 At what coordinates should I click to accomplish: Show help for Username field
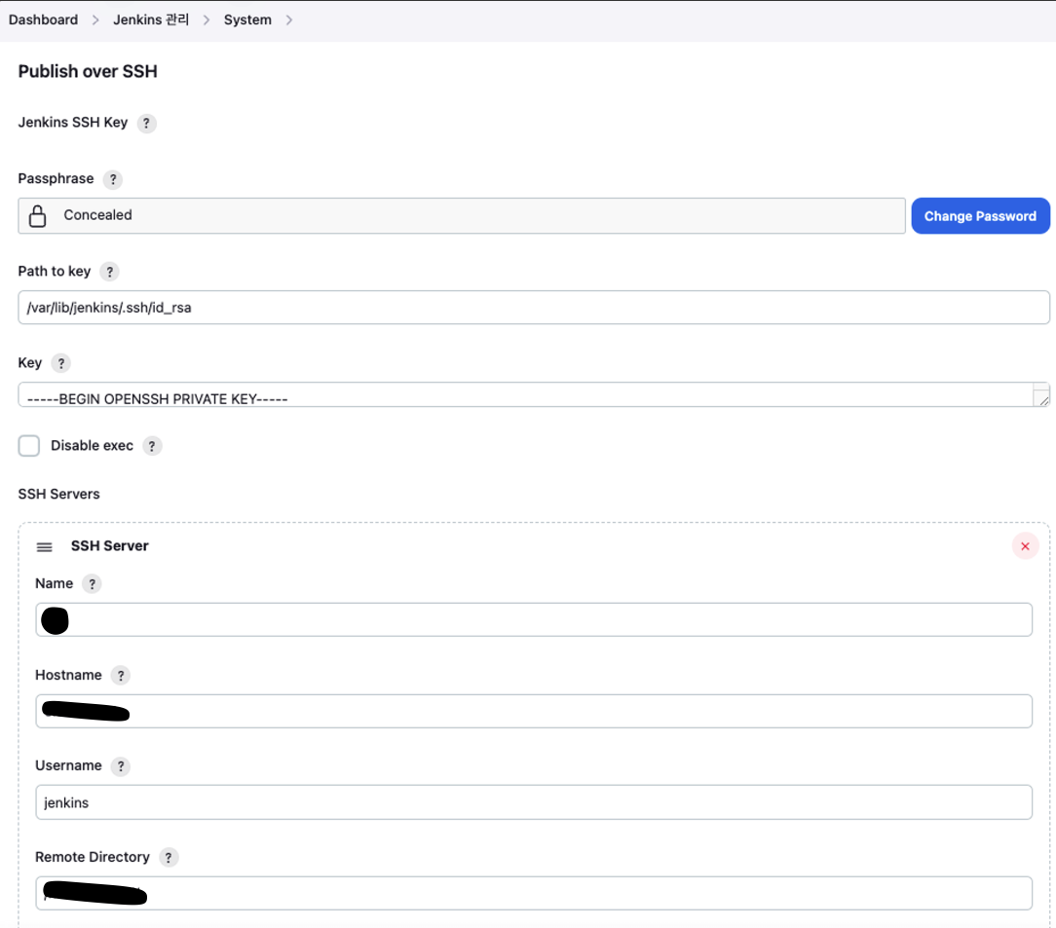pyautogui.click(x=120, y=766)
